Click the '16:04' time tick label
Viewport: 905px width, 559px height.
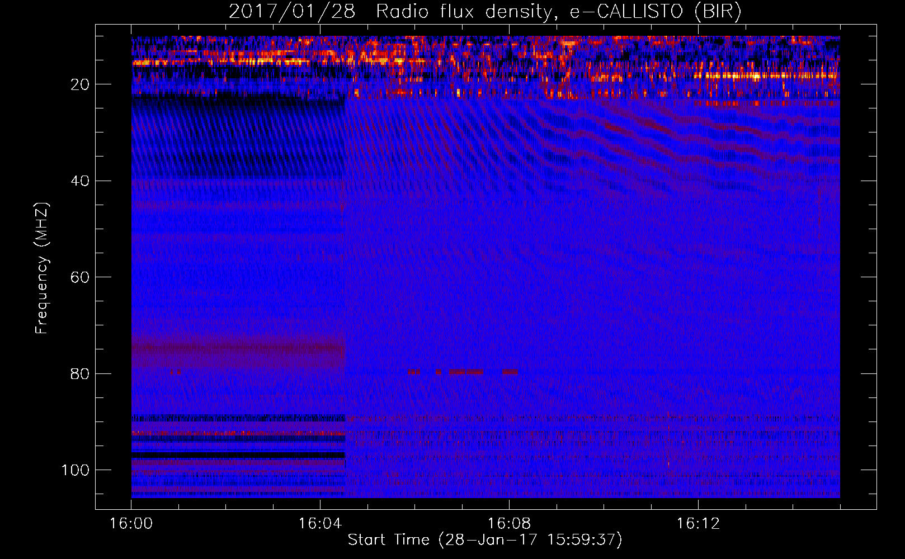point(320,524)
